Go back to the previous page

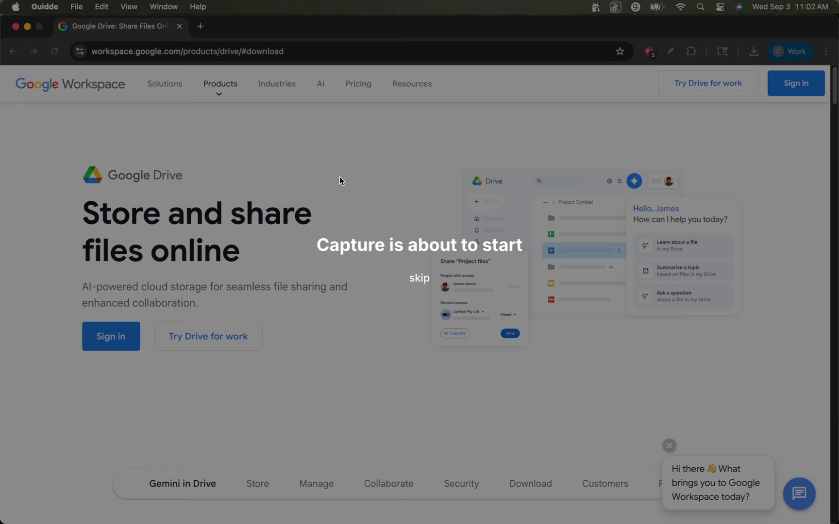pos(13,51)
